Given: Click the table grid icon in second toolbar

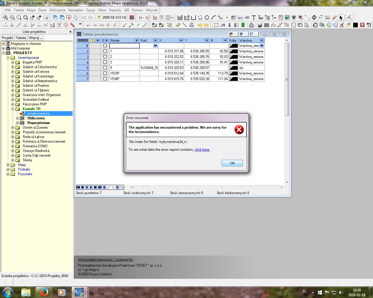Looking at the screenshot, I should coord(267,25).
